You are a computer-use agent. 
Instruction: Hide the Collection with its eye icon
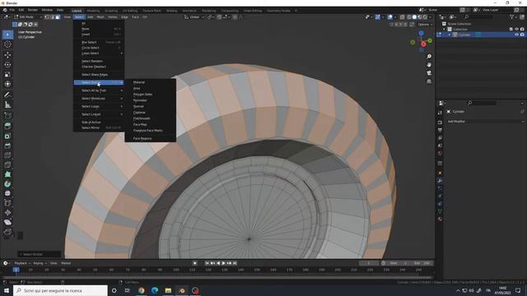coord(516,30)
